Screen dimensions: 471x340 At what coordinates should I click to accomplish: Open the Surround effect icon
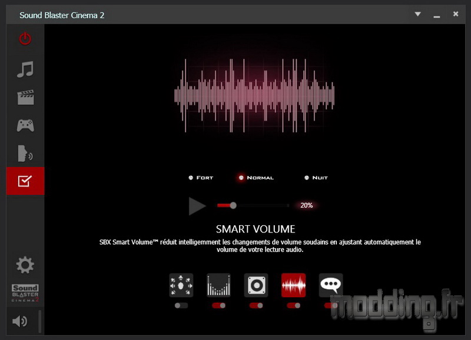pos(181,285)
